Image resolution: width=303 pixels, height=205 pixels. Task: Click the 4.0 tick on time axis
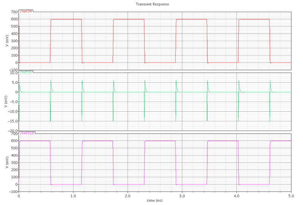click(236, 196)
